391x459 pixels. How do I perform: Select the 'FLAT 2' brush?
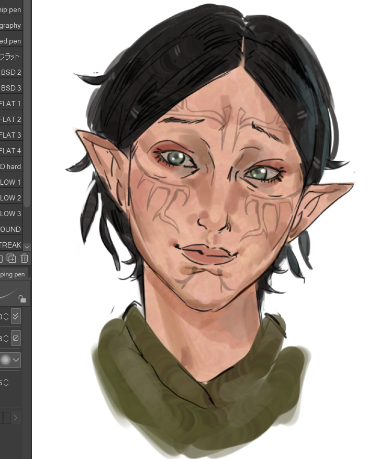pos(11,119)
